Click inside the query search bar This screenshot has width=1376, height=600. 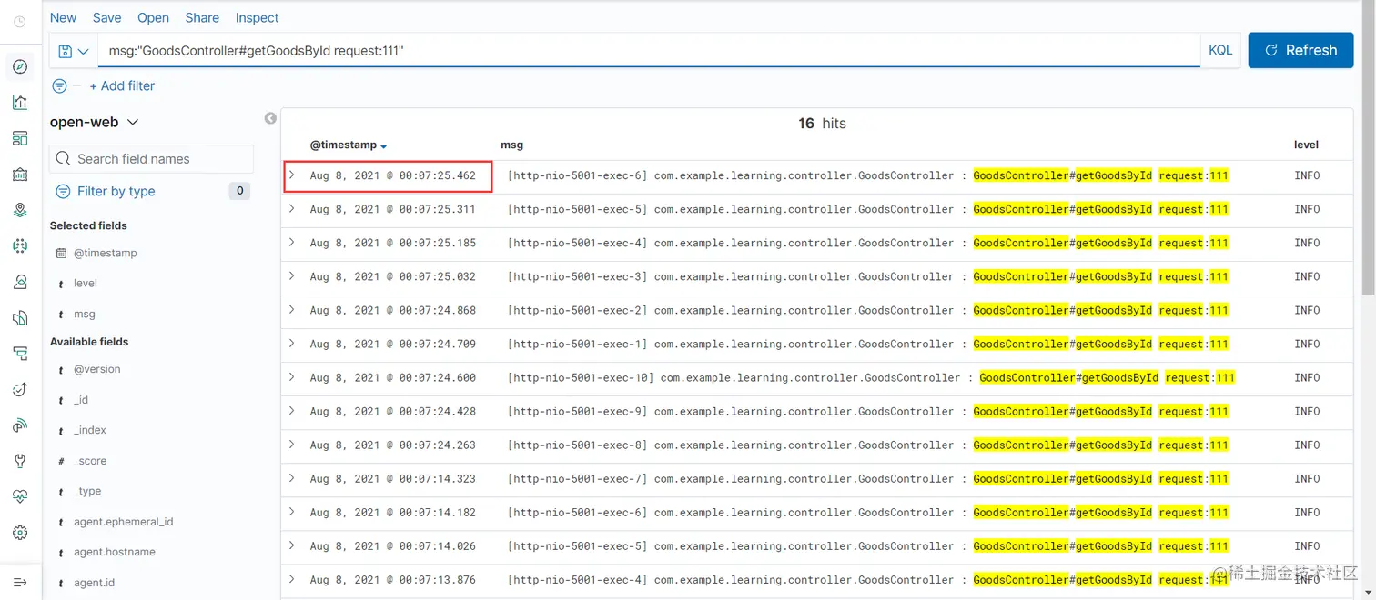[x=649, y=51]
